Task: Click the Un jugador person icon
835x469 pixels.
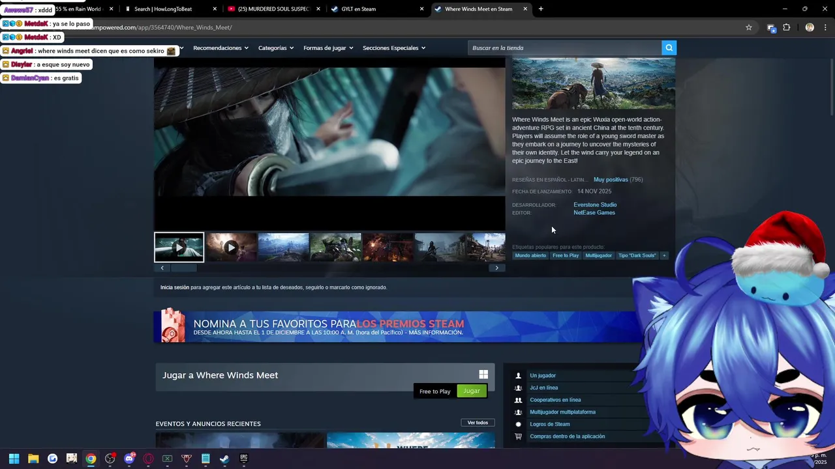Action: (519, 376)
